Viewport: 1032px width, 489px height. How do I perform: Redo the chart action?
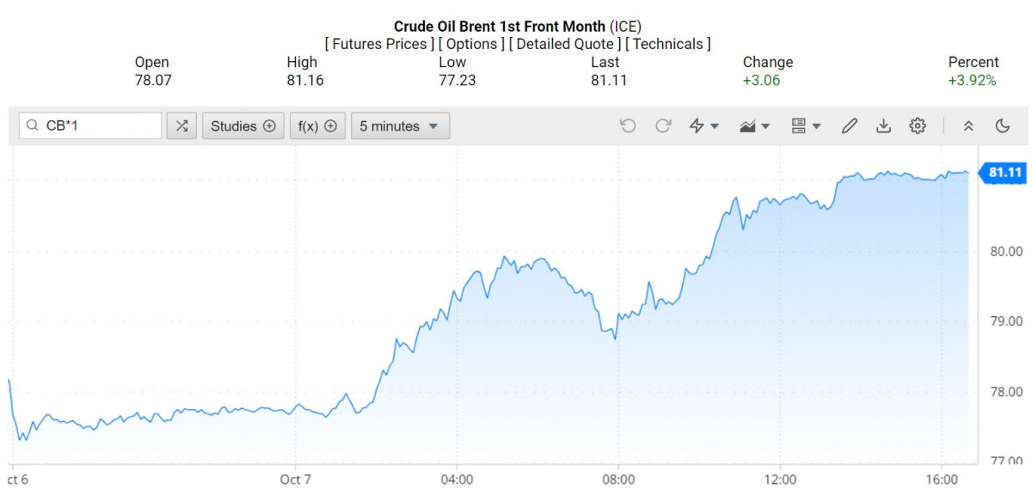pyautogui.click(x=663, y=126)
